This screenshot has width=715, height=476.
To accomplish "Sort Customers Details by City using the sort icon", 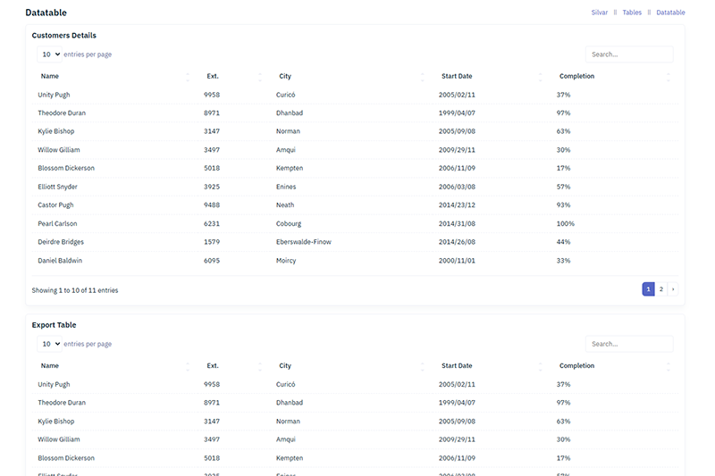I will click(423, 77).
